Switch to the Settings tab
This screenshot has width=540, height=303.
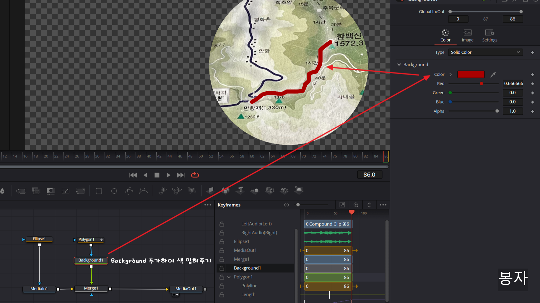(490, 36)
